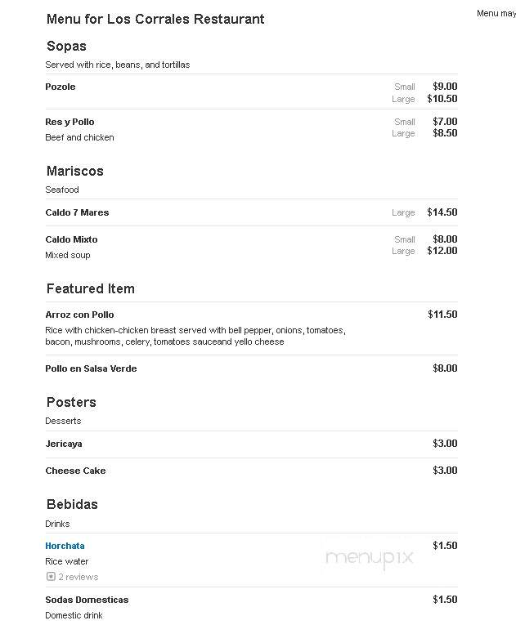The image size is (516, 625).
Task: Click the Jericaya dessert item
Action: (64, 444)
